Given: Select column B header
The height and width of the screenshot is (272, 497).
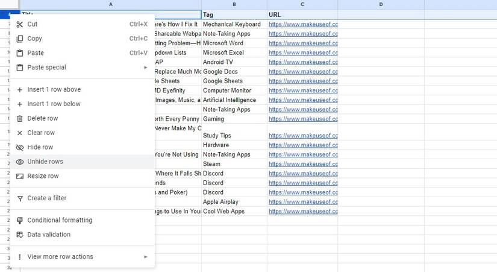Looking at the screenshot, I should pos(234,4).
